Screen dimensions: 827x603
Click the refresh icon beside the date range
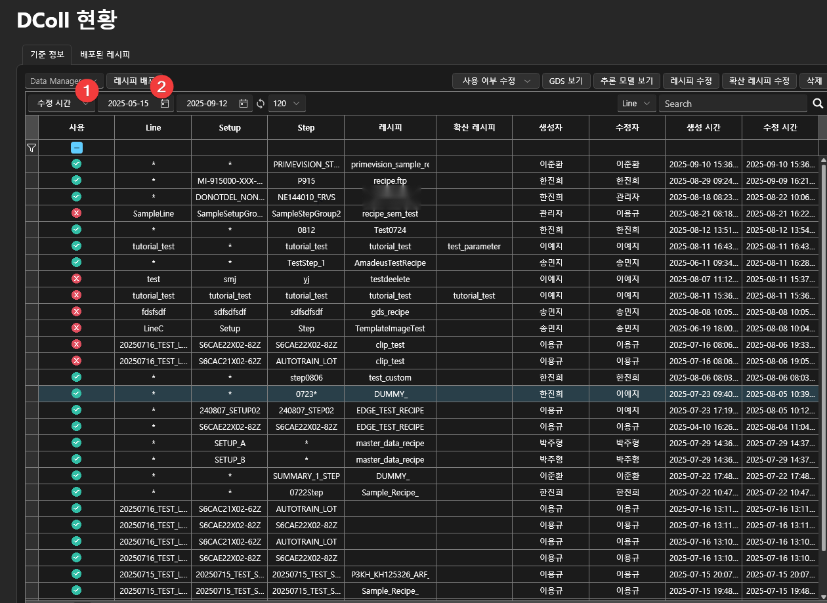click(261, 104)
